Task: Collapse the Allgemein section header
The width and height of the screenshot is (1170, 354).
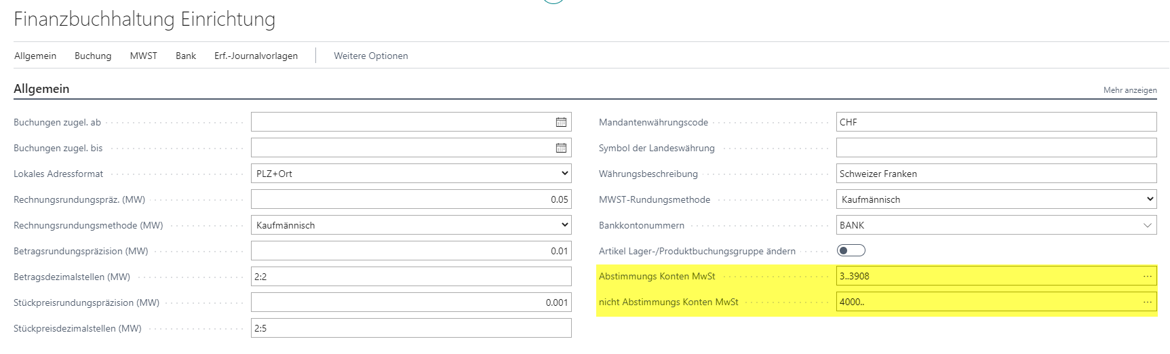Action: coord(41,89)
